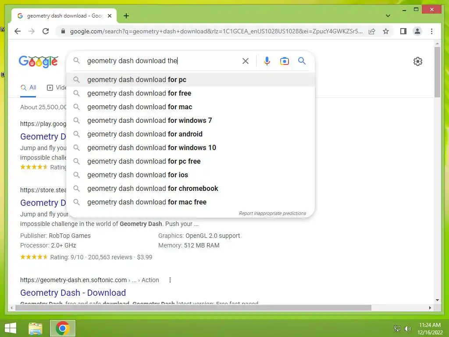View site info via the padlock icon
This screenshot has height=337, width=449.
pos(63,31)
